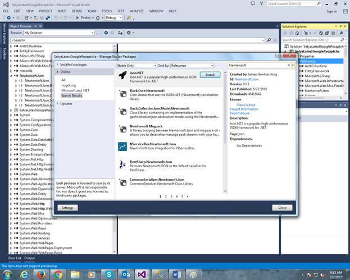This screenshot has width=350, height=280.
Task: Open Google Chrome from Windows taskbar
Action: click(58, 274)
